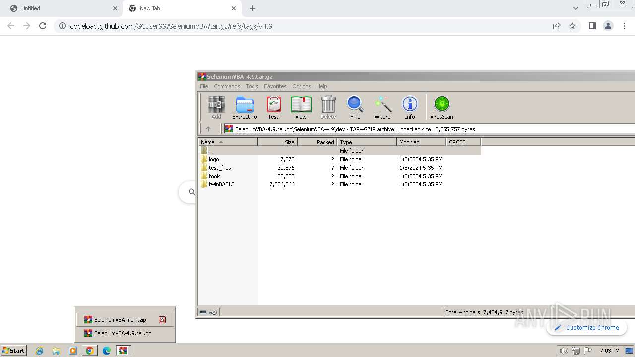Open Internet Explorer from taskbar

click(x=39, y=351)
